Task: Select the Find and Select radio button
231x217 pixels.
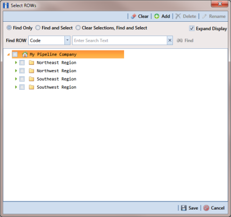Action: [38, 28]
